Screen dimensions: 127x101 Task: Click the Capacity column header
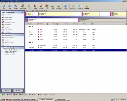[x=52, y=24]
